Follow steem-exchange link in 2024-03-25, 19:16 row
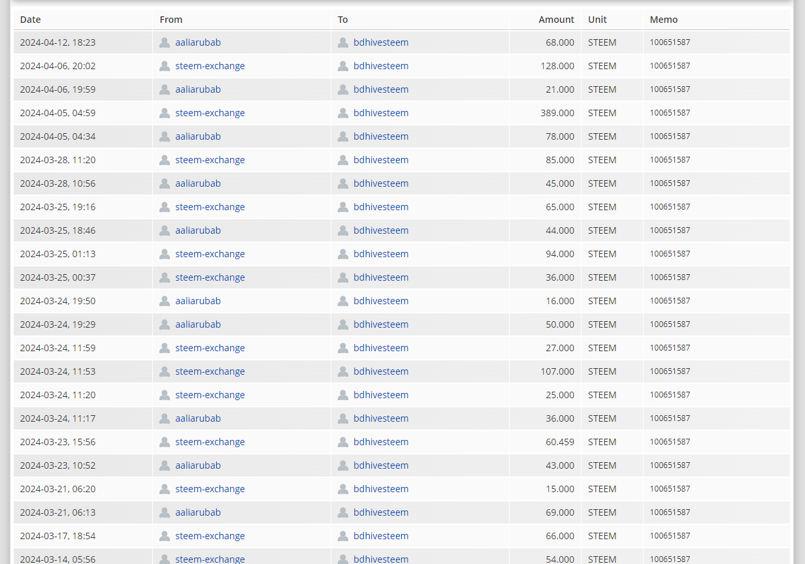Screen dimensions: 805x564 click(x=210, y=207)
